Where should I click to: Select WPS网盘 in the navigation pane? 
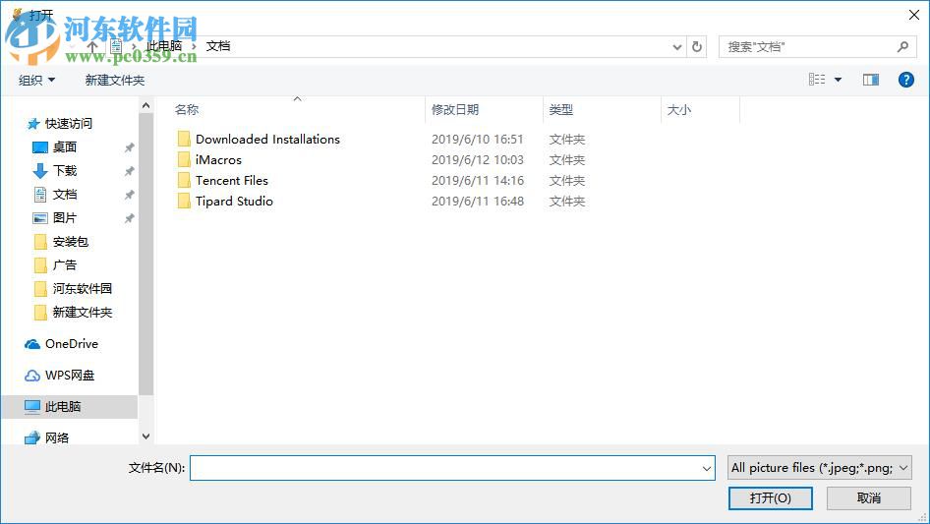(x=70, y=375)
